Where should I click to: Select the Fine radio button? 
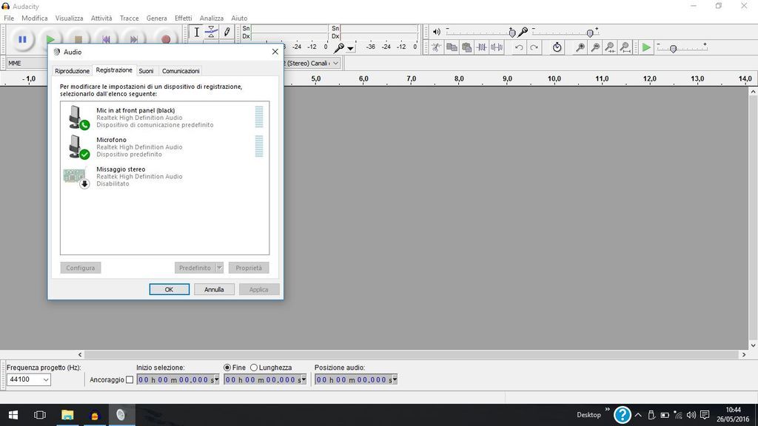(227, 368)
